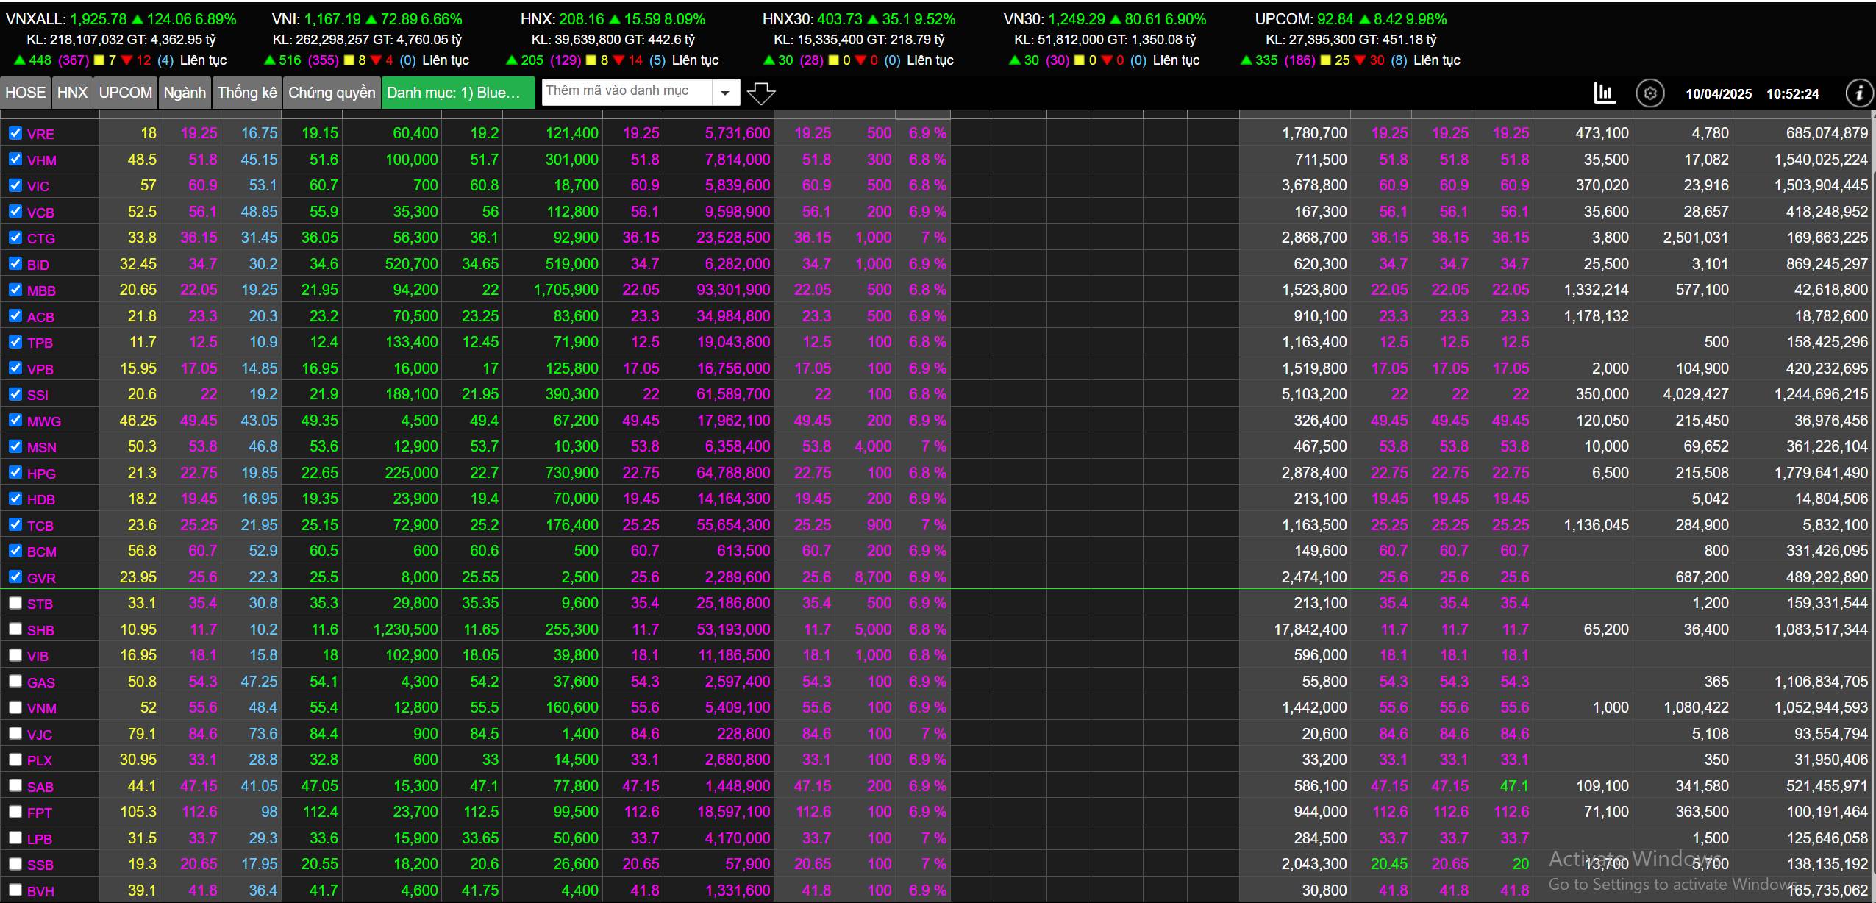Switch to the HOSE tab

click(x=25, y=93)
